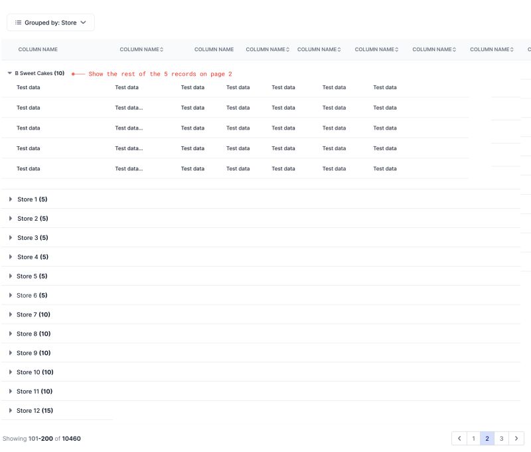Viewport: 531px width, 452px height.
Task: Open the Grouped by Store dropdown
Action: (x=50, y=22)
